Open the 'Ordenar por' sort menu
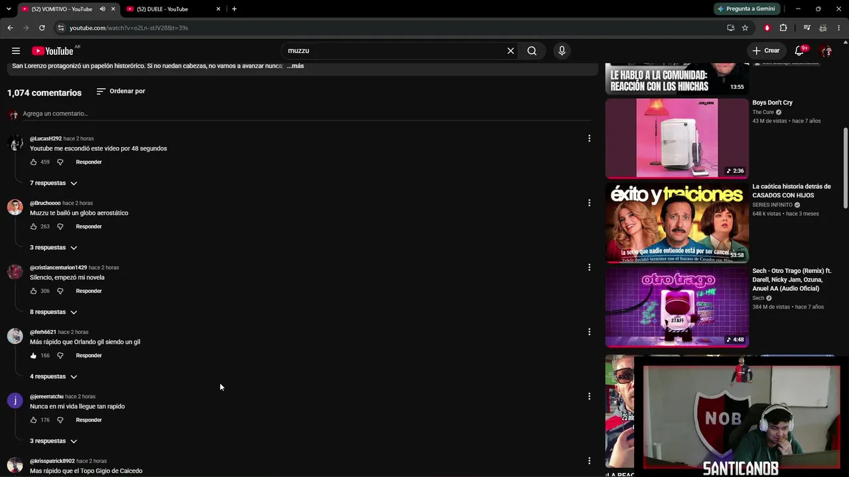Image resolution: width=849 pixels, height=477 pixels. click(121, 91)
